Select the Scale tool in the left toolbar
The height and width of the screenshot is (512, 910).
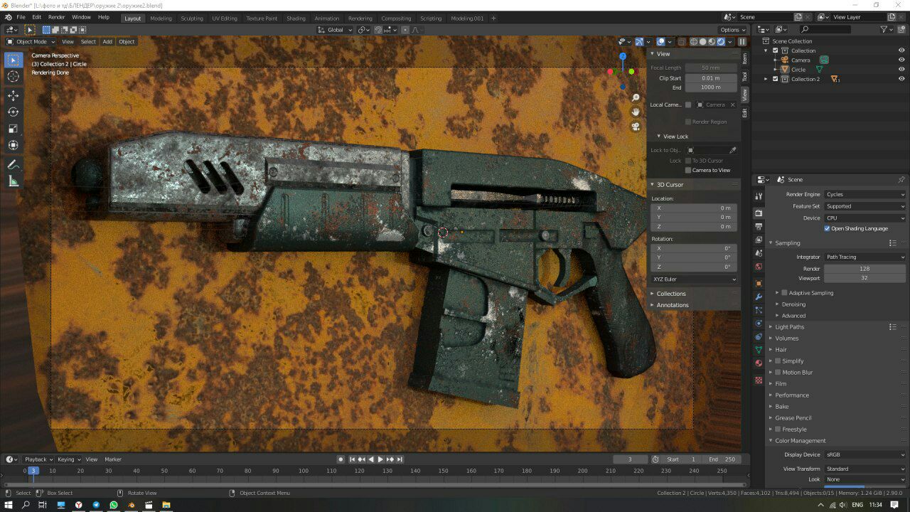pyautogui.click(x=14, y=129)
